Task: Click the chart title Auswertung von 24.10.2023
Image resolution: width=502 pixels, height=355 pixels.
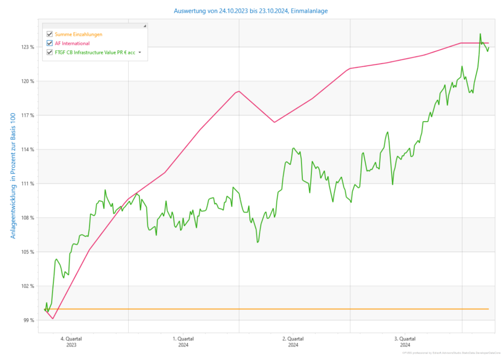Action: (x=251, y=11)
